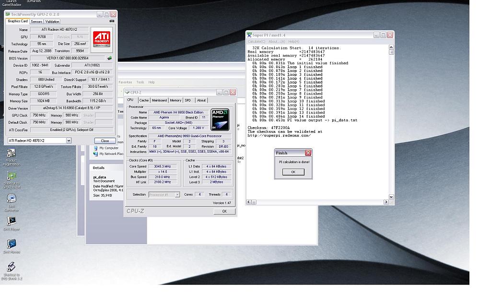Image resolution: width=491 pixels, height=307 pixels.
Task: Open the Favorites menu in Explorer window
Action: 125,82
